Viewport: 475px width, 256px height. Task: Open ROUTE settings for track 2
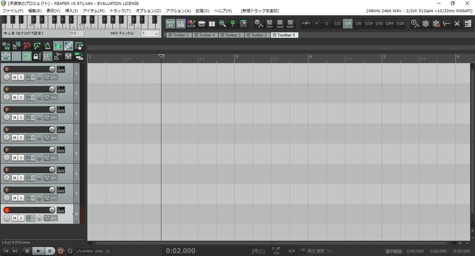(x=61, y=89)
